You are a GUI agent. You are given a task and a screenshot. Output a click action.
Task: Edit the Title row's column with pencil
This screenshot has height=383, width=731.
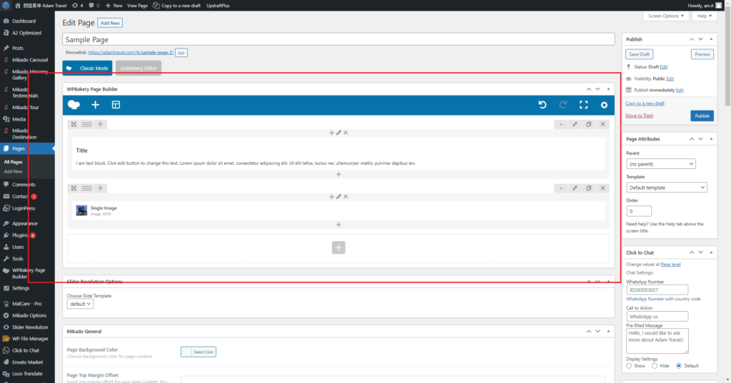[338, 133]
